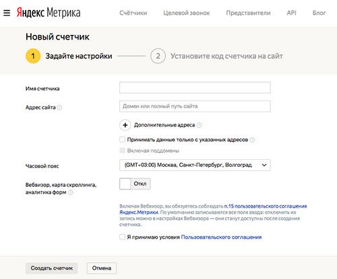Toggle the Вебвизор switch showing Откл

135,184
